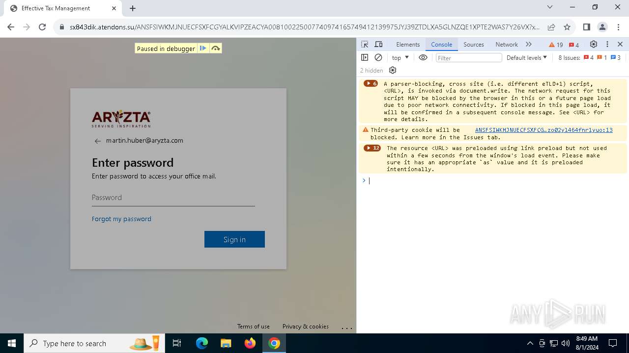Open the Network tab
The height and width of the screenshot is (353, 629).
coord(507,44)
